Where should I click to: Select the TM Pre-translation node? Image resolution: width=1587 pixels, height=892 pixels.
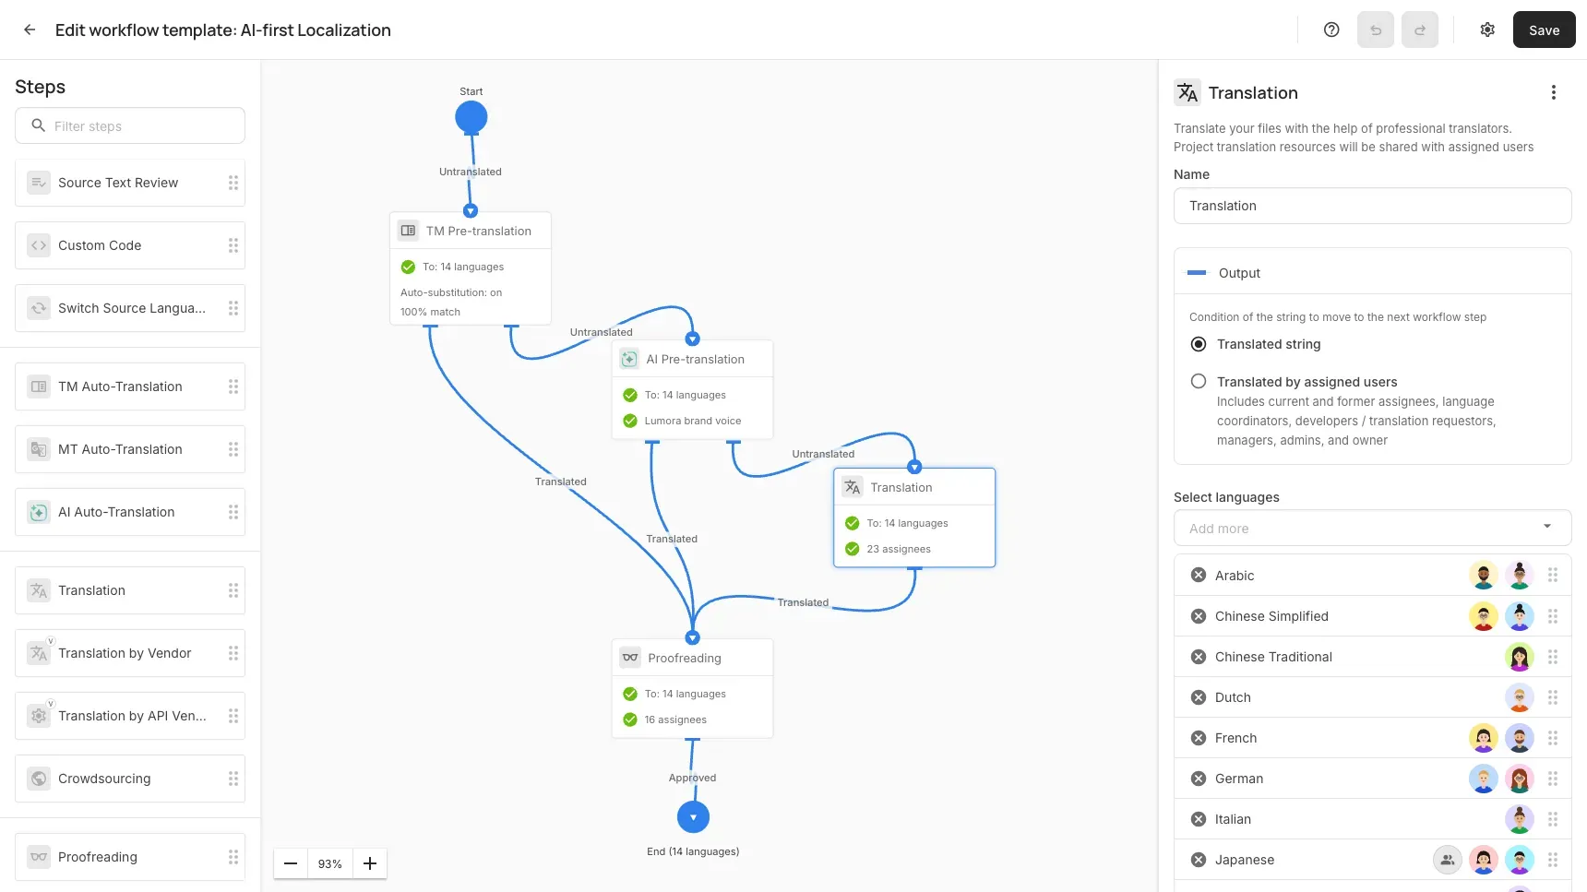click(471, 268)
